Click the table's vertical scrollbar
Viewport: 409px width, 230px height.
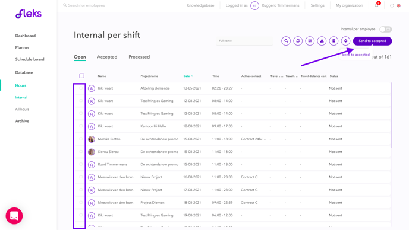391,115
